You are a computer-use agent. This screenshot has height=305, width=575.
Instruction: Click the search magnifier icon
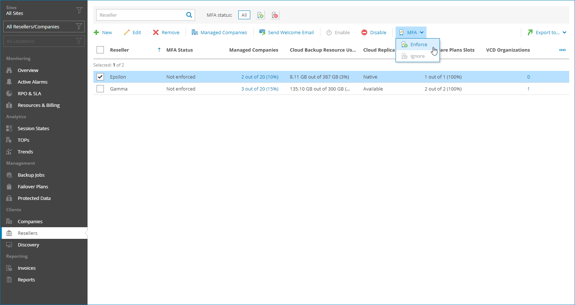pyautogui.click(x=189, y=15)
